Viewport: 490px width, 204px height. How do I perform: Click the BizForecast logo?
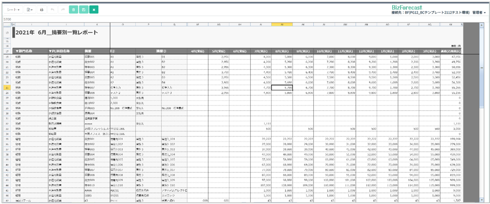coord(407,7)
